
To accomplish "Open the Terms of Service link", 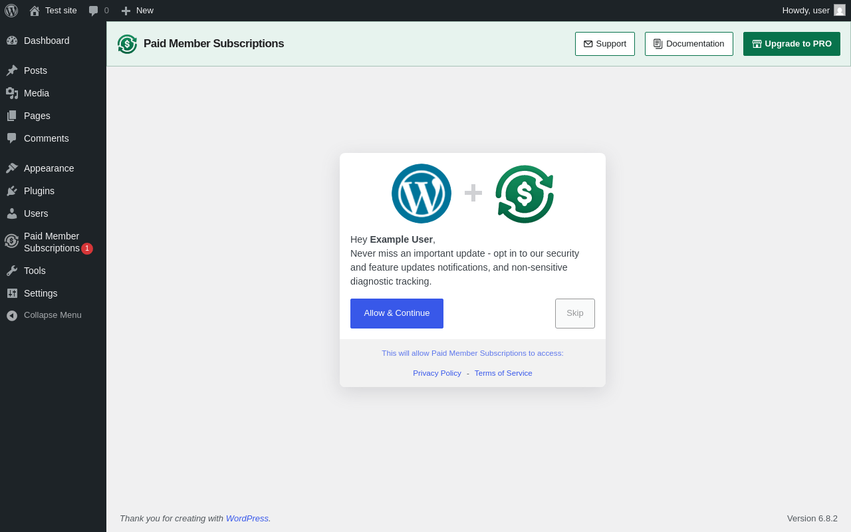I will (x=503, y=373).
